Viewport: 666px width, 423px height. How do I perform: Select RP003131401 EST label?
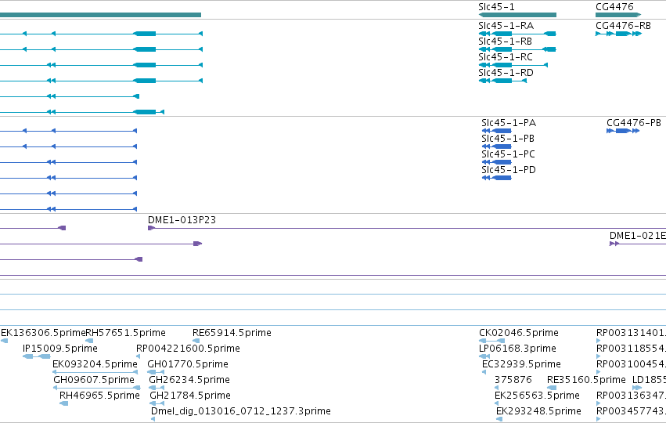coord(631,333)
